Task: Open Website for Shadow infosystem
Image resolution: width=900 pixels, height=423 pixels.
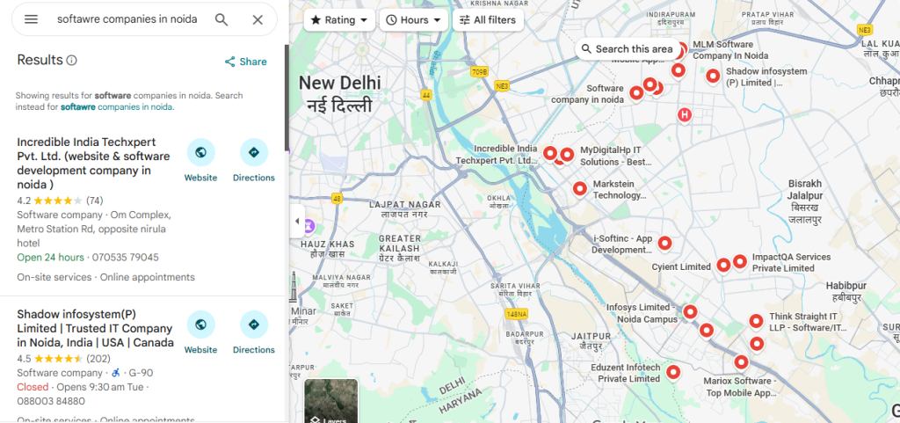Action: tap(201, 333)
